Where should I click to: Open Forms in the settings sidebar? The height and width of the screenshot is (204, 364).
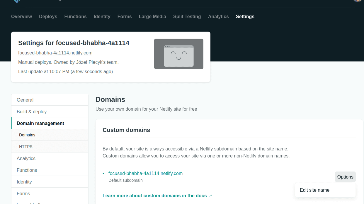tap(23, 193)
